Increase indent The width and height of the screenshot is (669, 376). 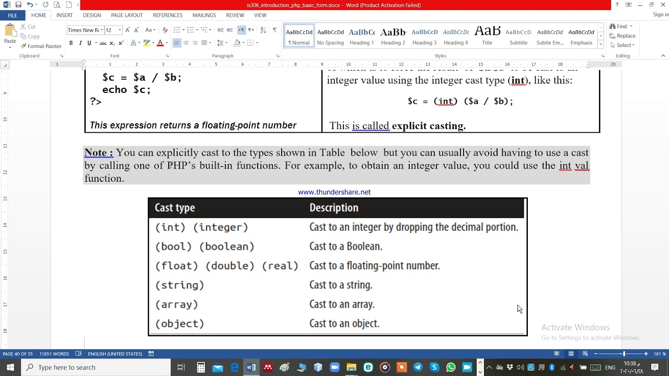230,30
